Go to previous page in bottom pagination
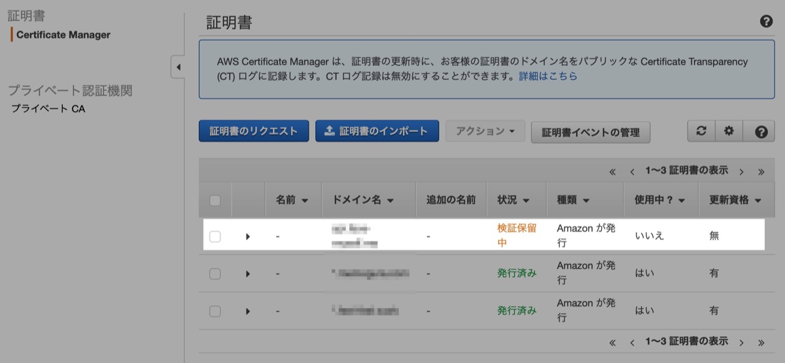Screen dimensions: 785x363 pyautogui.click(x=633, y=342)
